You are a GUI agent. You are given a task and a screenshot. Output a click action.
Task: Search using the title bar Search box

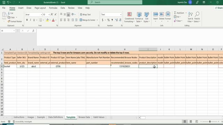(x=115, y=2)
